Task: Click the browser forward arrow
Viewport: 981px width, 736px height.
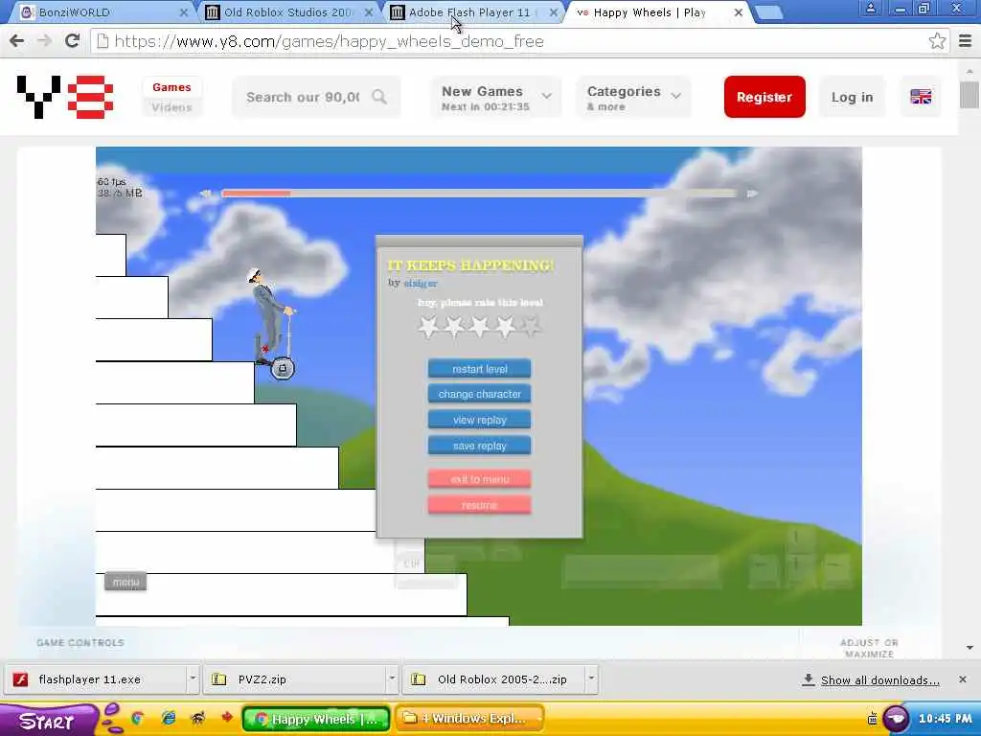Action: [x=44, y=41]
